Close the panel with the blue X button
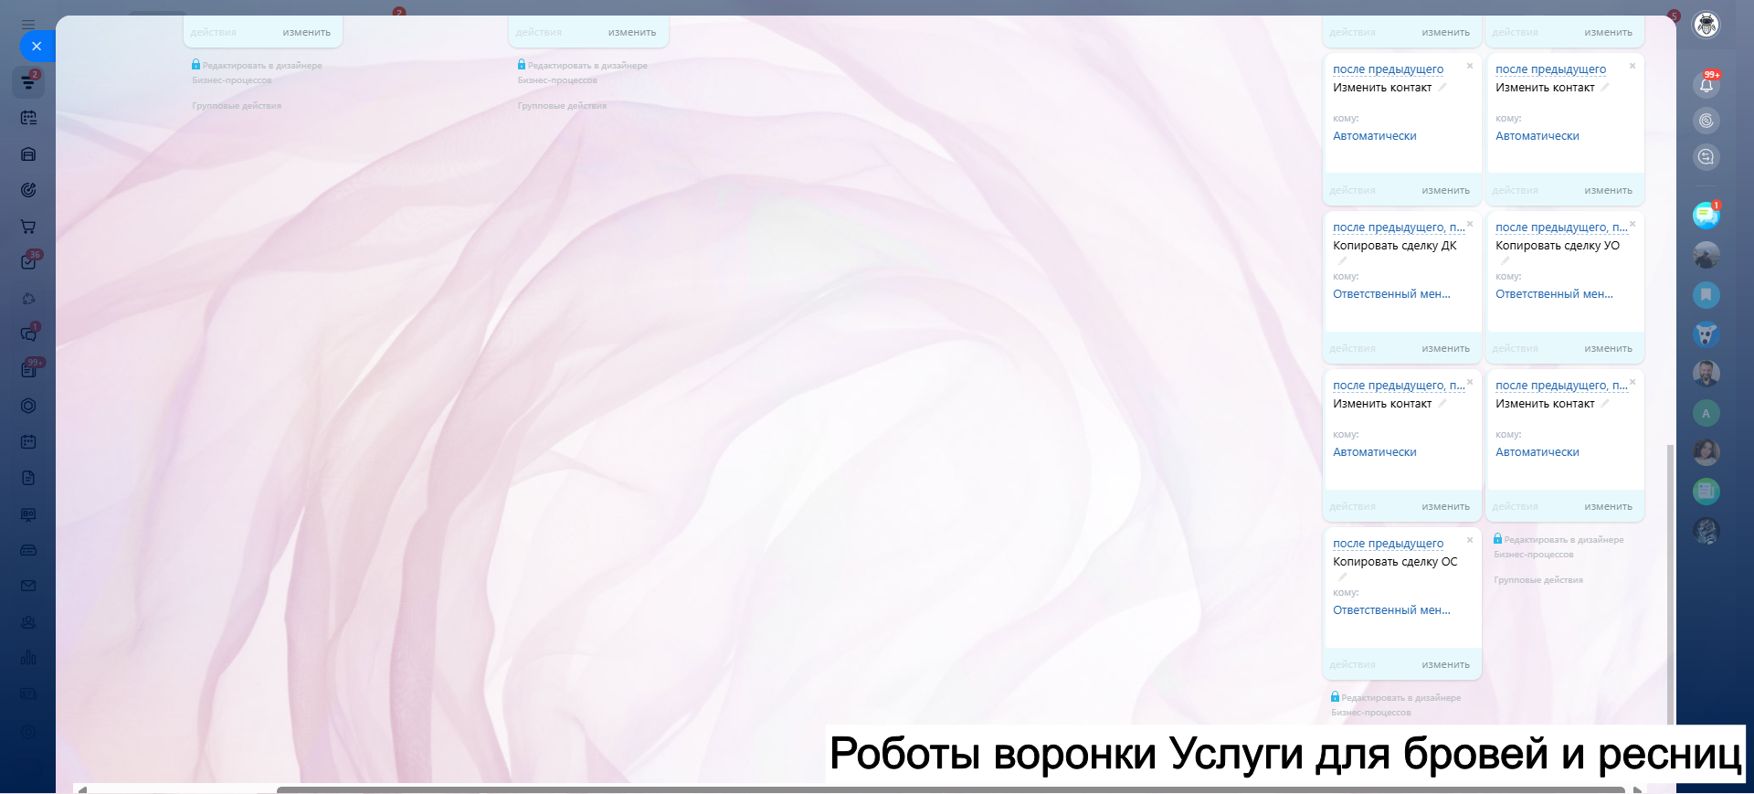This screenshot has width=1754, height=794. [x=37, y=46]
